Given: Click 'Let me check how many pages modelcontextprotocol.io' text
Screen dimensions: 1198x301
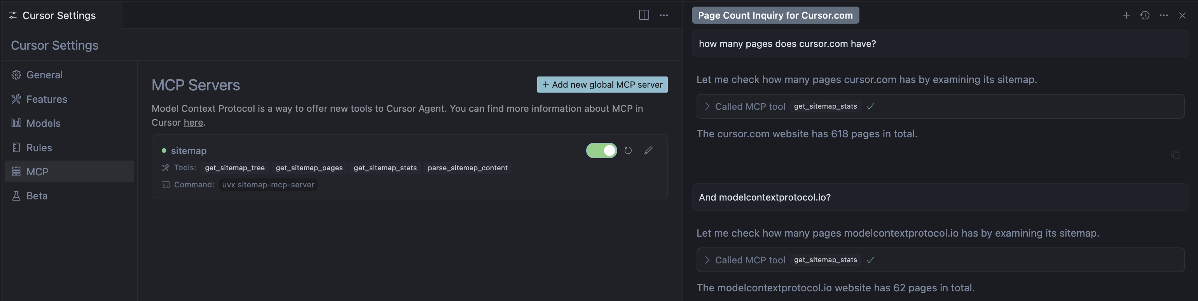Looking at the screenshot, I should tap(898, 233).
